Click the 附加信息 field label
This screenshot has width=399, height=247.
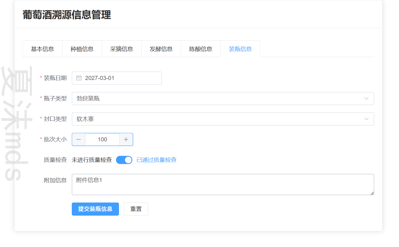55,180
